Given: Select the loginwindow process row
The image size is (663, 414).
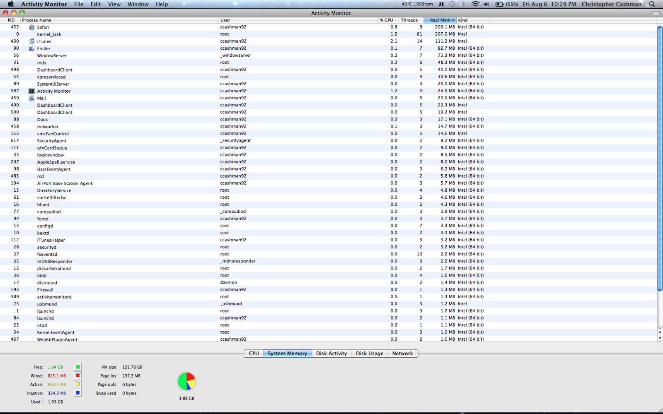Looking at the screenshot, I should (x=328, y=155).
